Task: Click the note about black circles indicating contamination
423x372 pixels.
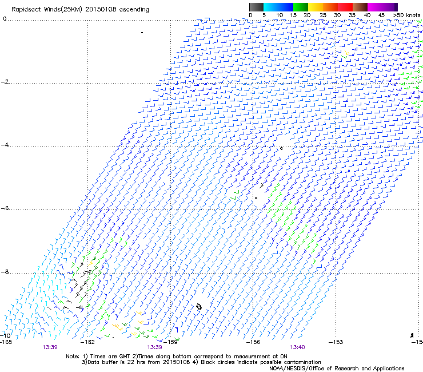Action: (x=257, y=362)
